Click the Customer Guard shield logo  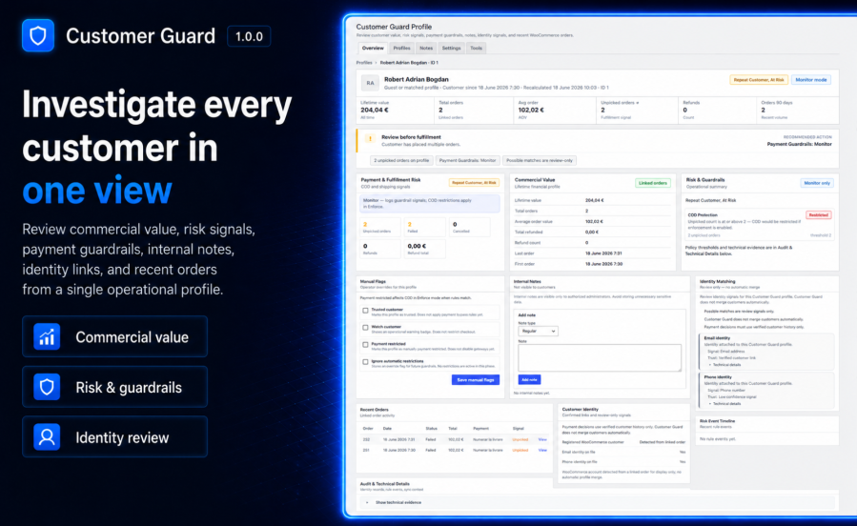pyautogui.click(x=38, y=35)
